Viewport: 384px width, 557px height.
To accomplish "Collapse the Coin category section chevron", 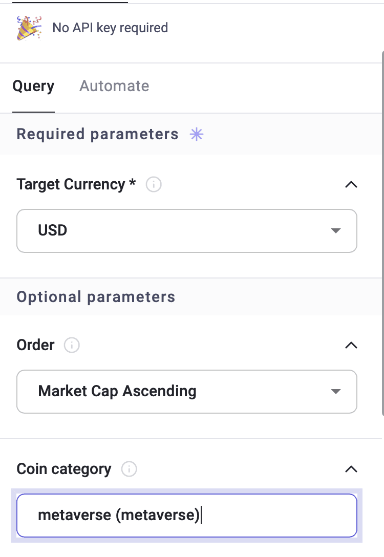I will pos(351,469).
